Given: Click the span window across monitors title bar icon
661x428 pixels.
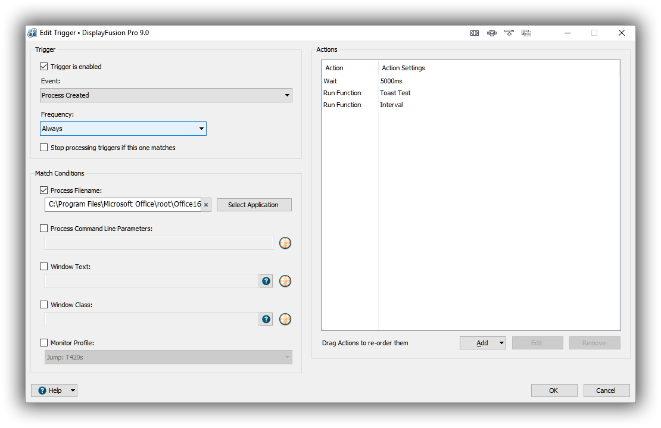Looking at the screenshot, I should tap(475, 33).
